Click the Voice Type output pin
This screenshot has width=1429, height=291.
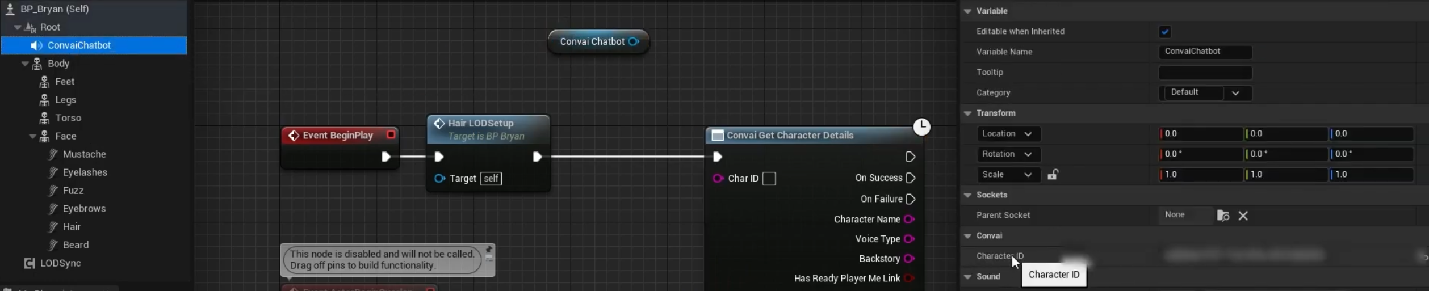(x=909, y=239)
